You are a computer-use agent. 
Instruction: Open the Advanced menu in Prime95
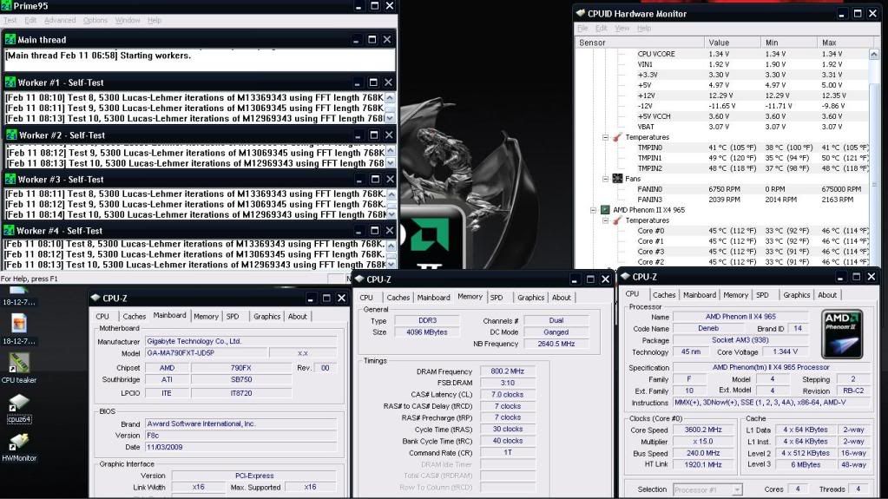point(60,20)
